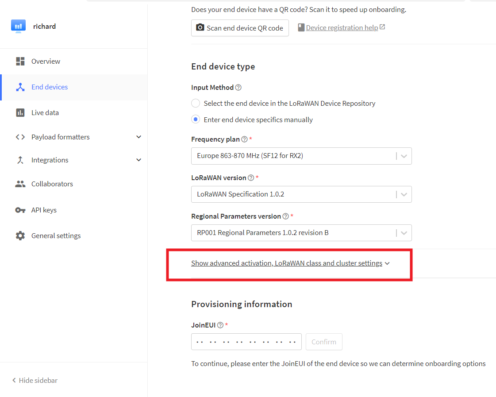Click the Collaborators people icon
Screen dimensions: 496x397
(x=20, y=184)
